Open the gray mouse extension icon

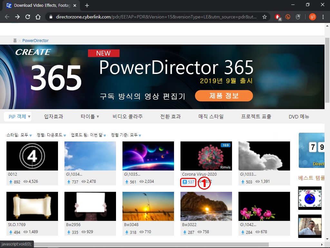[x=298, y=17]
